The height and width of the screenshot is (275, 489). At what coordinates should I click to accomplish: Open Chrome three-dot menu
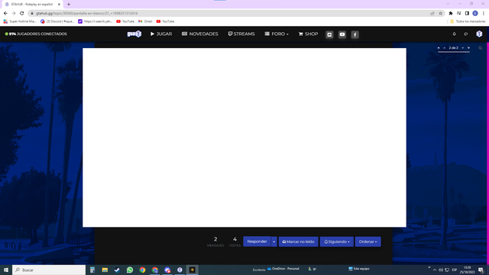click(x=484, y=14)
